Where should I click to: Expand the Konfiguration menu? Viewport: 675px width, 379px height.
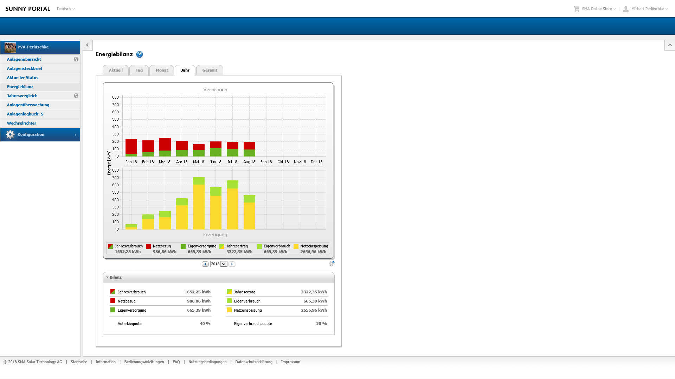click(40, 134)
